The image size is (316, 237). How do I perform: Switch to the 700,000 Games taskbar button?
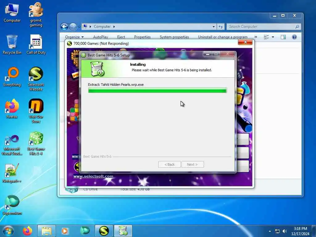coord(104,231)
